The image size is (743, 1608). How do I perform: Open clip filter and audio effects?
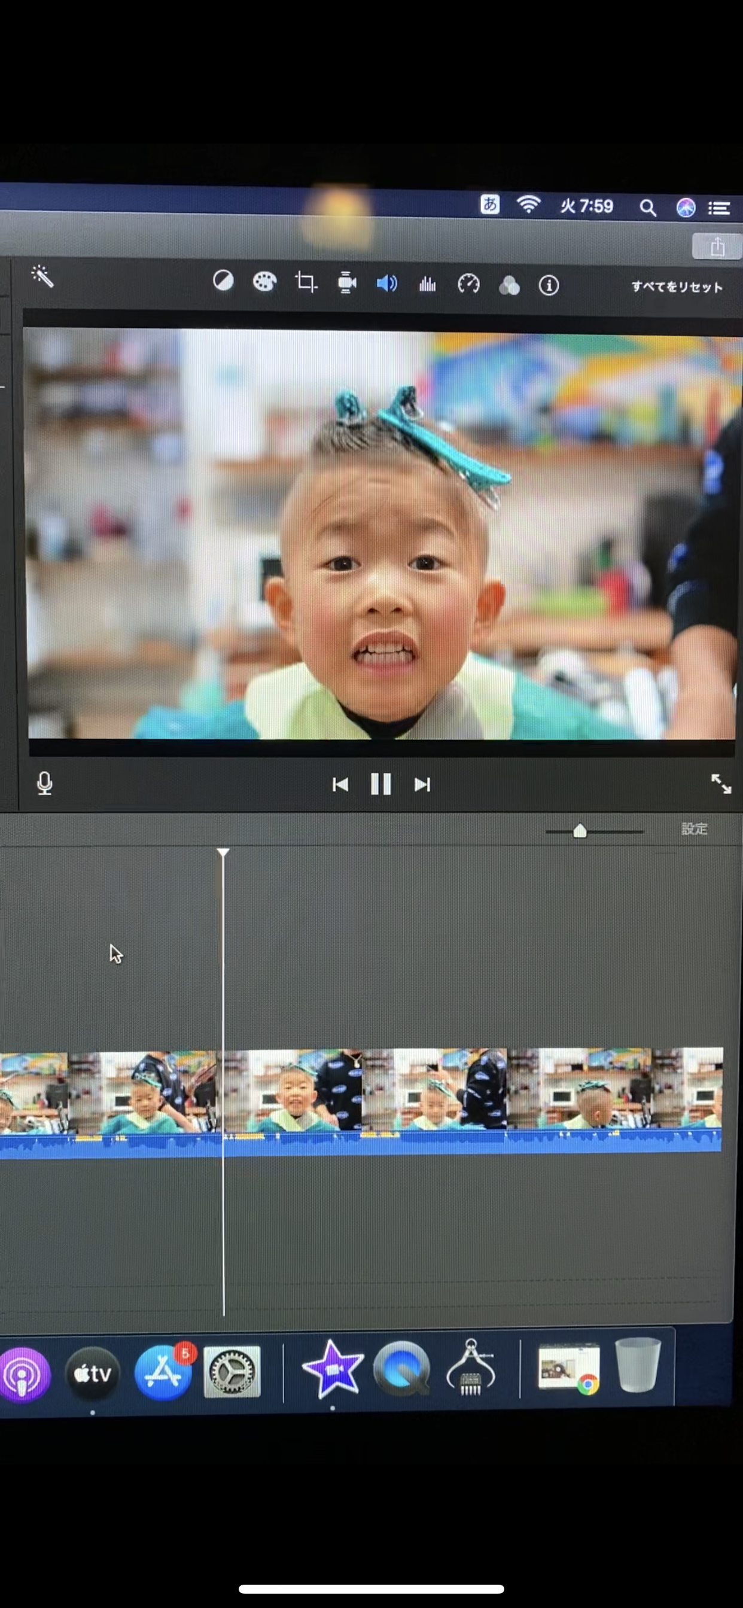click(x=509, y=286)
